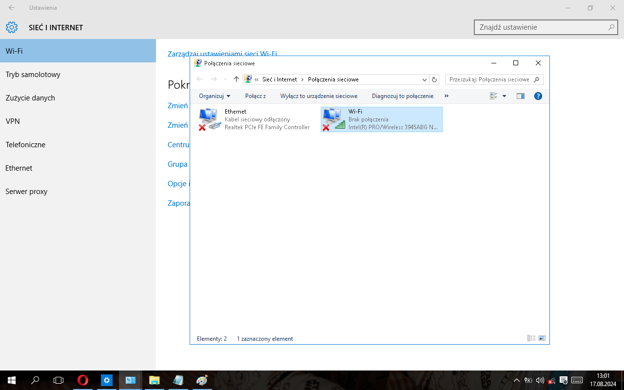Select Wi-Fi in the settings sidebar
The width and height of the screenshot is (624, 390).
pyautogui.click(x=78, y=51)
